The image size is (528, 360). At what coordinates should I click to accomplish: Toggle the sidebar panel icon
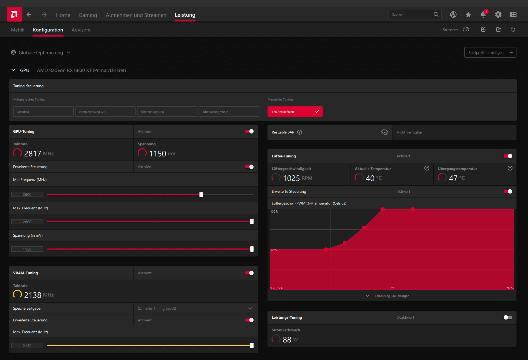pyautogui.click(x=513, y=14)
